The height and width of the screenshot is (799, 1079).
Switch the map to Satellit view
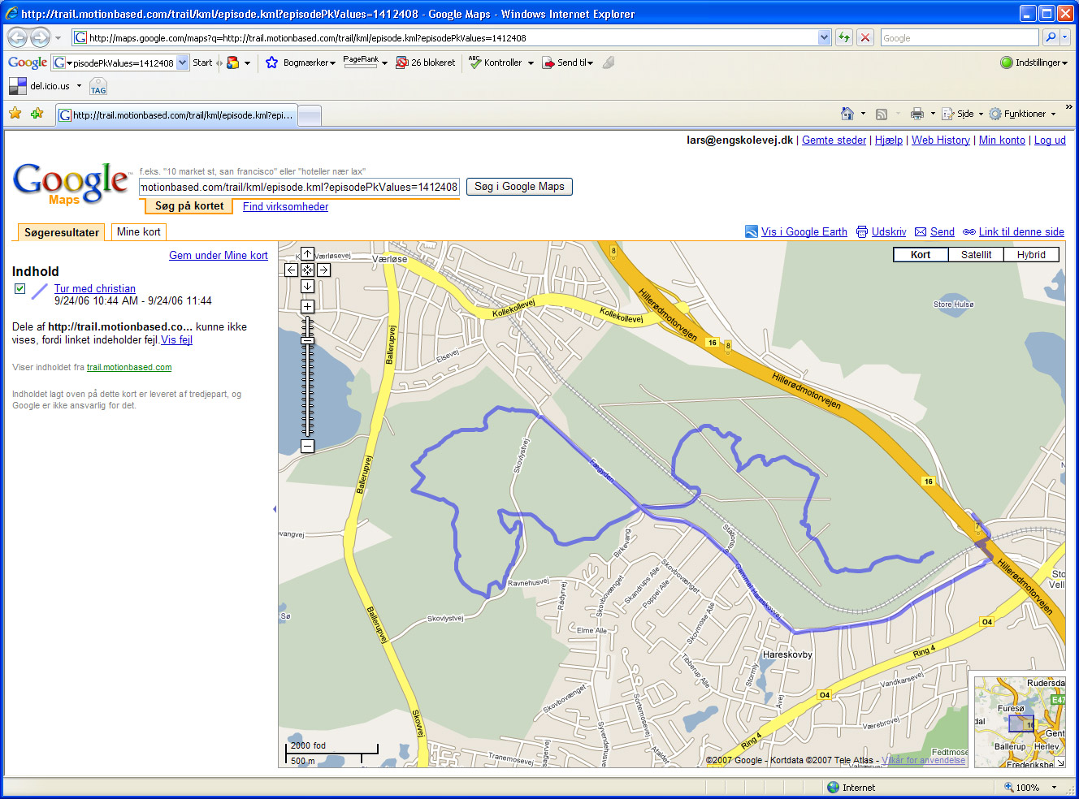(976, 254)
